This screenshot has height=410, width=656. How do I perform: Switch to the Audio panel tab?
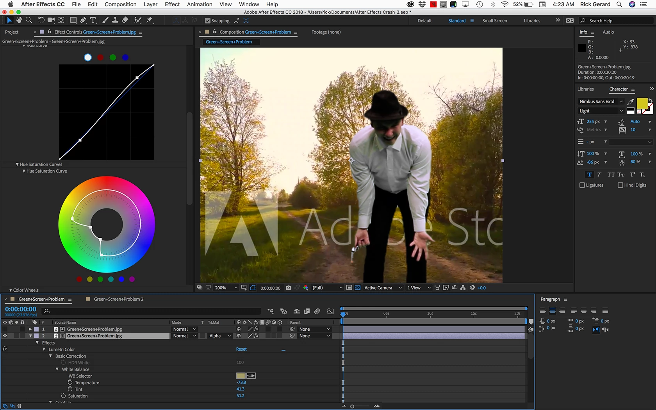point(608,32)
